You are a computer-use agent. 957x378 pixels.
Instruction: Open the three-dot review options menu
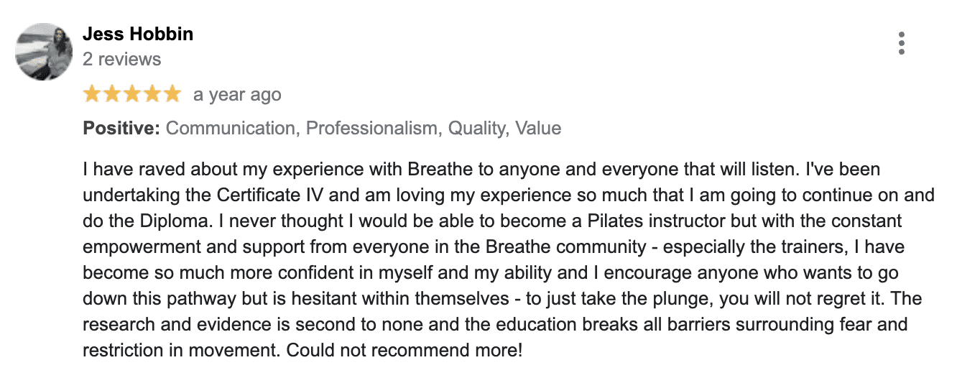click(902, 43)
